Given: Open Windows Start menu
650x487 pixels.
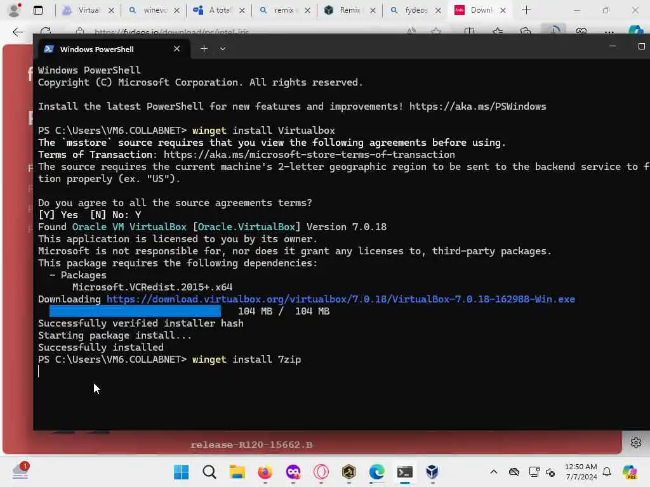Looking at the screenshot, I should pos(181,472).
